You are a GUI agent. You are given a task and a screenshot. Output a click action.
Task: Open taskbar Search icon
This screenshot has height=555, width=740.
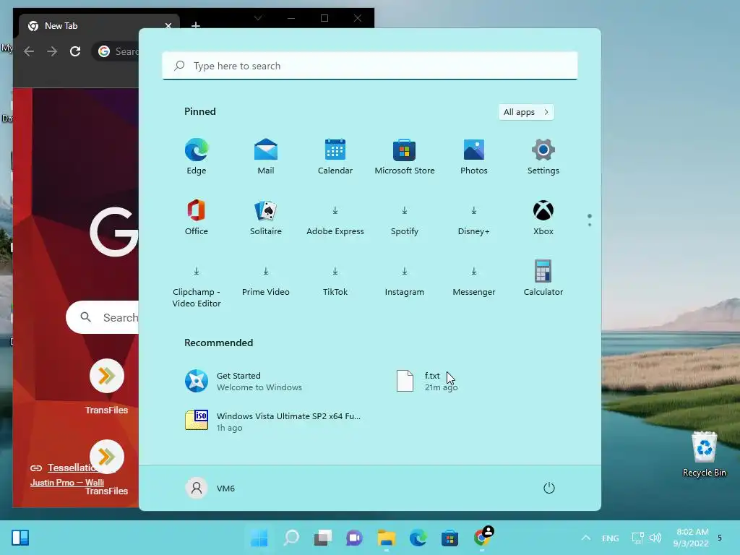coord(291,538)
